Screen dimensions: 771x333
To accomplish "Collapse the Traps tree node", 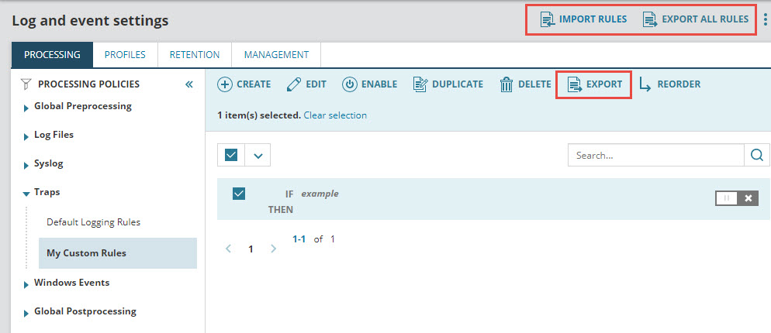I will click(x=27, y=193).
